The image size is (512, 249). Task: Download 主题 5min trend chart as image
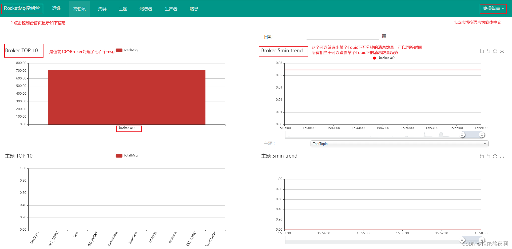click(502, 156)
